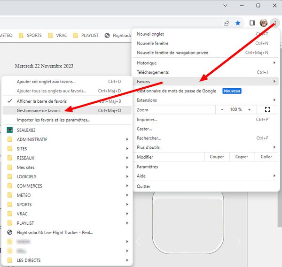The image size is (282, 267).
Task: Click the 100 % zoom value
Action: [236, 109]
